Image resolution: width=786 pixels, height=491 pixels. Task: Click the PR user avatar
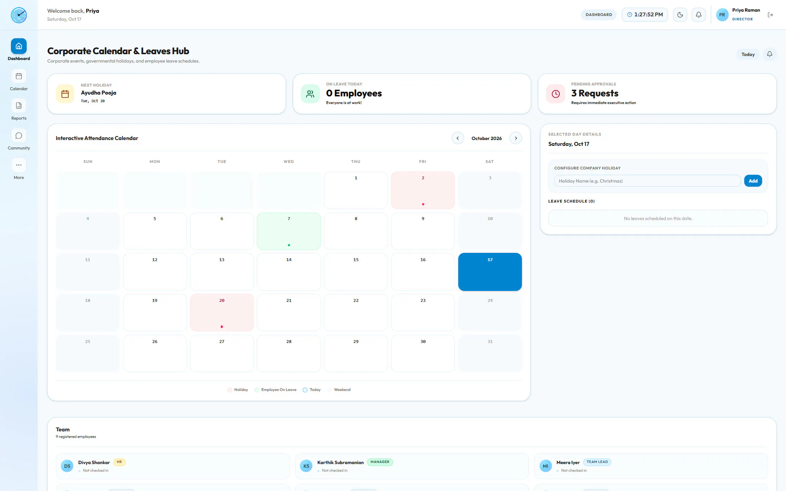(722, 15)
